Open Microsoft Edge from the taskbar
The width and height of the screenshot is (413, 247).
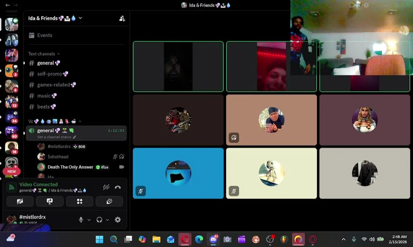pyautogui.click(x=199, y=239)
